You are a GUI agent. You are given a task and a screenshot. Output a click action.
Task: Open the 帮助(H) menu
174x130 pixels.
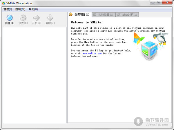[33, 9]
